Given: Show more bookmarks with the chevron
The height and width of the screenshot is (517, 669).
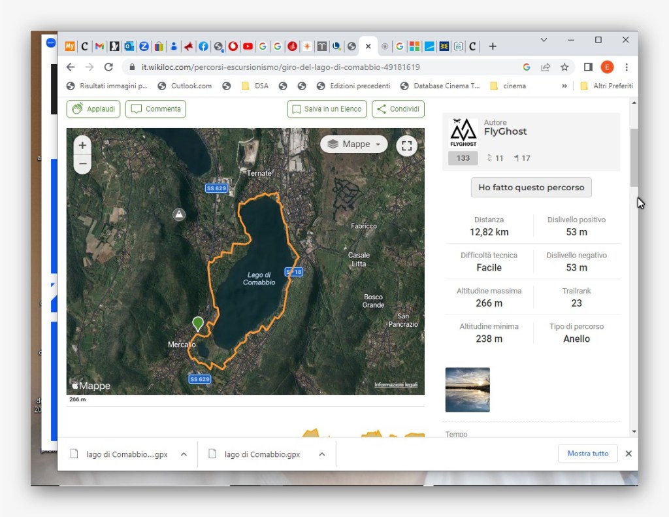Looking at the screenshot, I should pyautogui.click(x=564, y=86).
